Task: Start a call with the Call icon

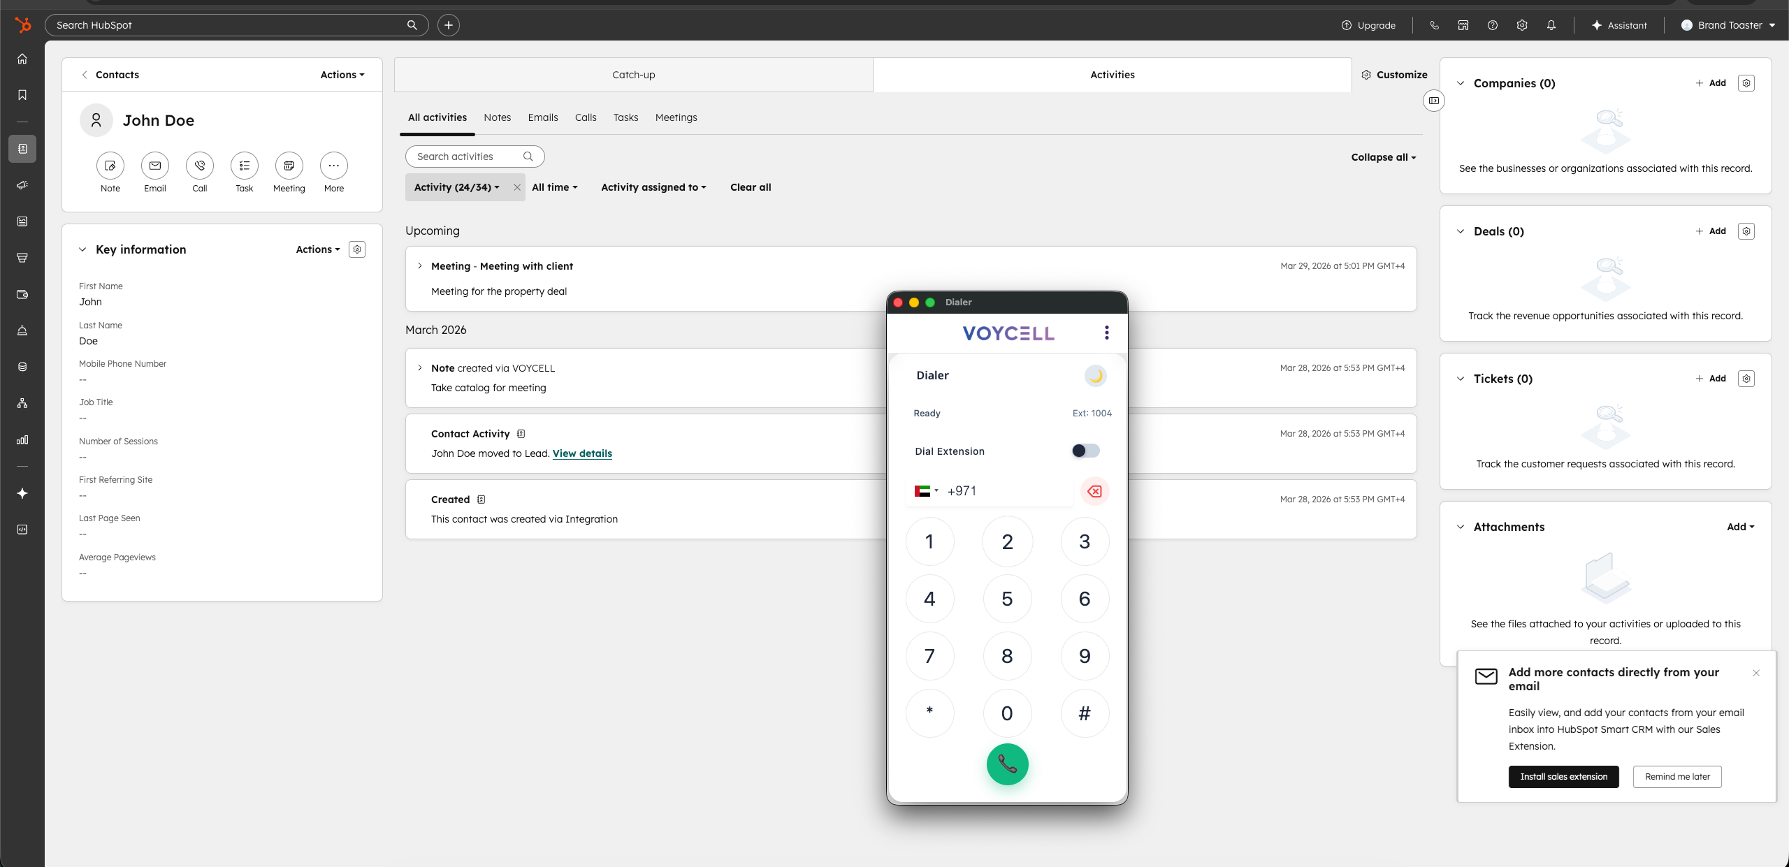Action: [199, 166]
